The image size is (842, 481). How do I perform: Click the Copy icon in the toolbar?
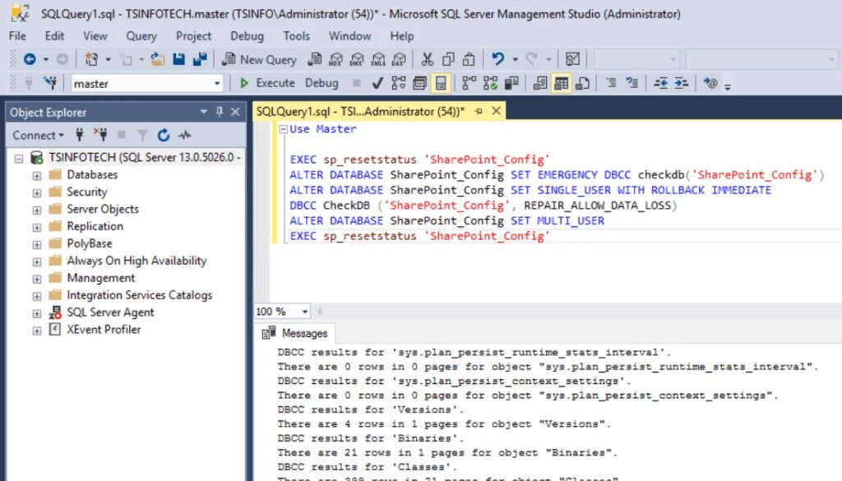coord(448,59)
